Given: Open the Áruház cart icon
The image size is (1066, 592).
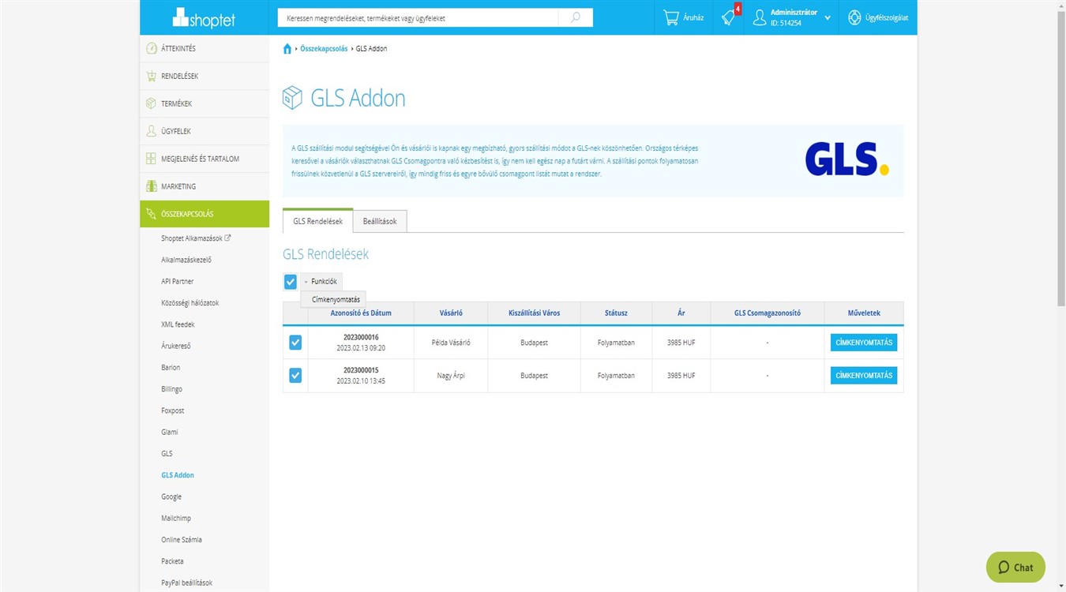Looking at the screenshot, I should coord(671,17).
